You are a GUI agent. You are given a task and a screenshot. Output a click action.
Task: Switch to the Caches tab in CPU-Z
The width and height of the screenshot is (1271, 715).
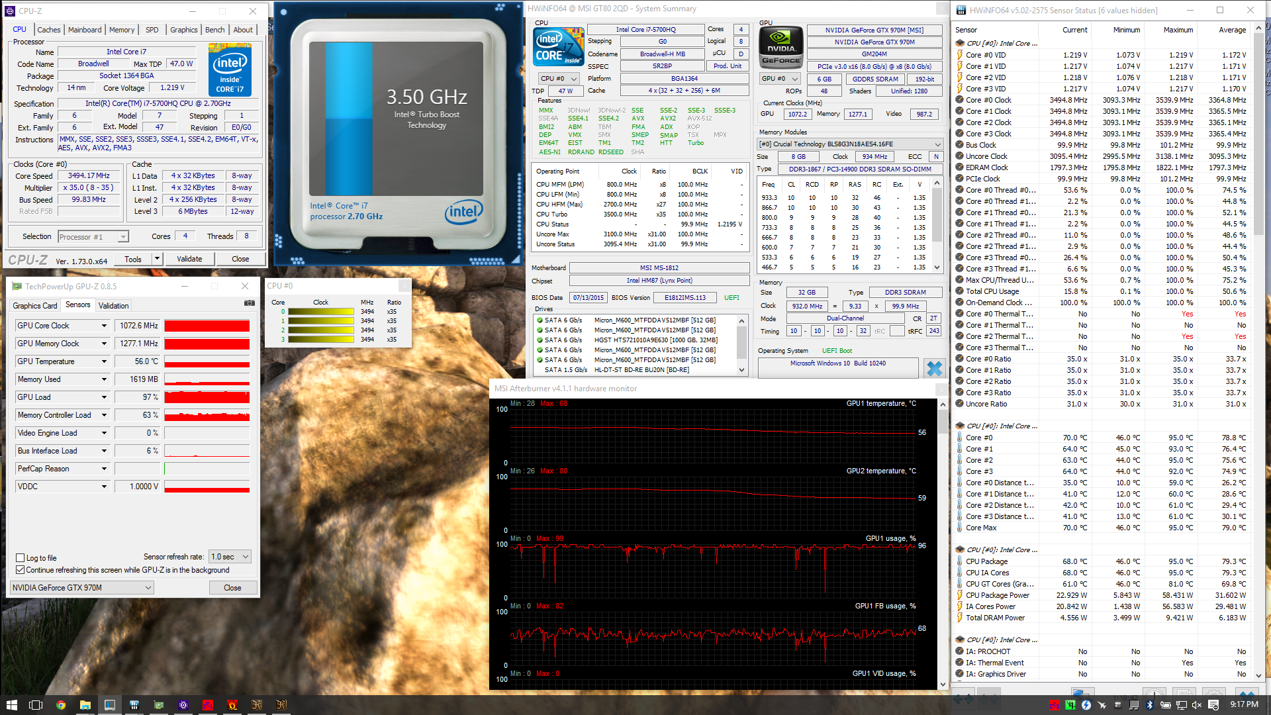(x=48, y=30)
